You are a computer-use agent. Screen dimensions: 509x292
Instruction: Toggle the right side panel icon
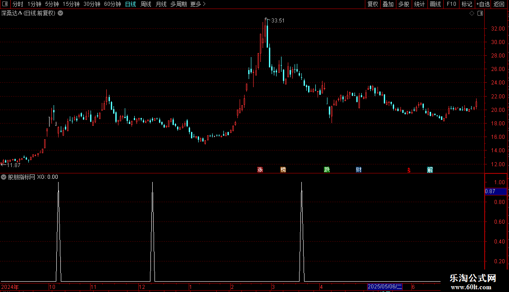click(x=480, y=13)
